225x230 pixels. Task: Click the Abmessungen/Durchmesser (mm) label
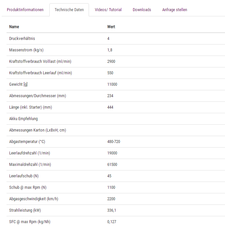pyautogui.click(x=38, y=96)
